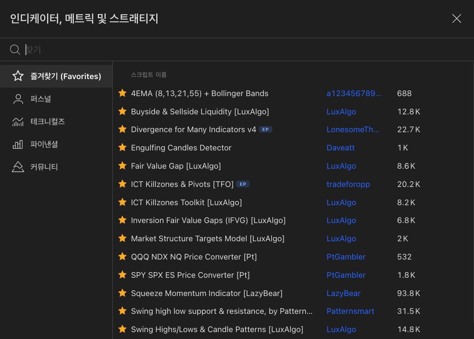
Task: Toggle favorite star for Swing high low support
Action: click(x=123, y=311)
